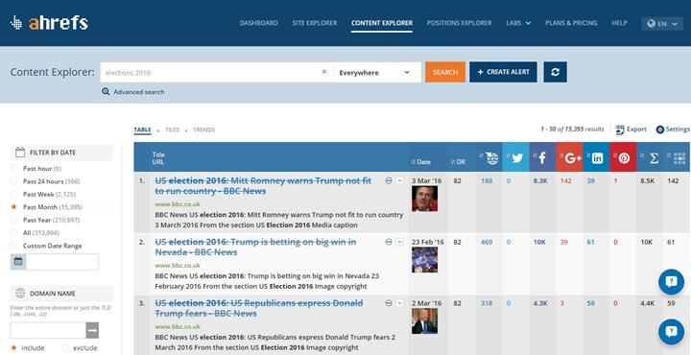Sort by Facebook shares column
The image size is (691, 355).
click(x=542, y=157)
